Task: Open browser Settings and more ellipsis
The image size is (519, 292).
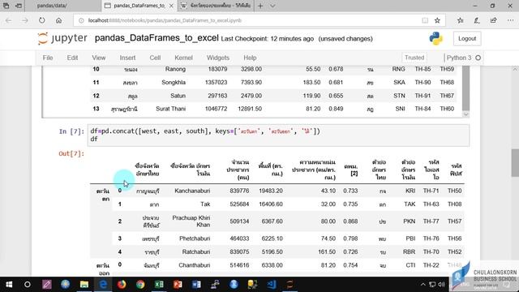Action: point(510,20)
